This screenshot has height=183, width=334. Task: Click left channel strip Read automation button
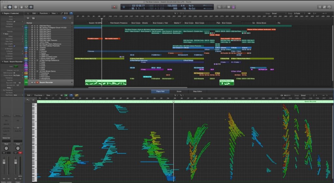click(x=6, y=144)
